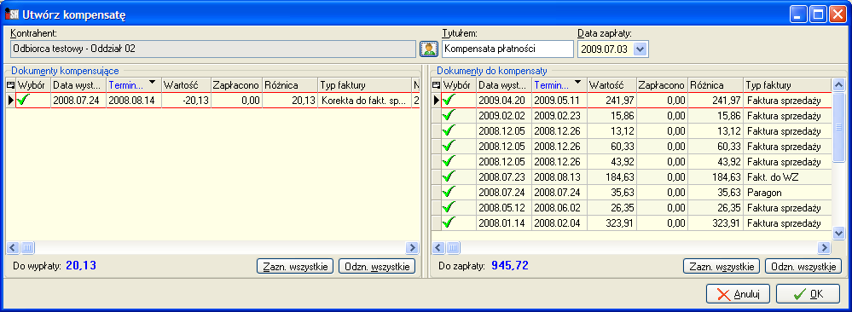
Task: Click row indicator arrow of left table
Action: coord(11,101)
